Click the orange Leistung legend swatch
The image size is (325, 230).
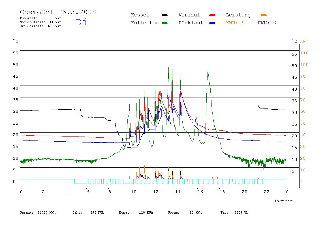[264, 15]
